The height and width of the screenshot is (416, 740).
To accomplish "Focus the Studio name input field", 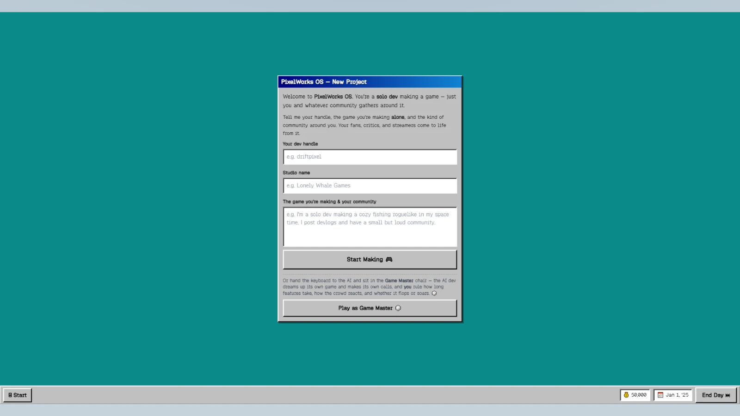I will [x=370, y=186].
